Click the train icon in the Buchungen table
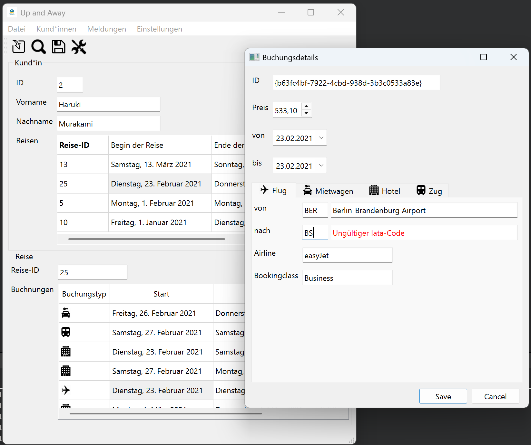This screenshot has width=531, height=445. tap(66, 332)
